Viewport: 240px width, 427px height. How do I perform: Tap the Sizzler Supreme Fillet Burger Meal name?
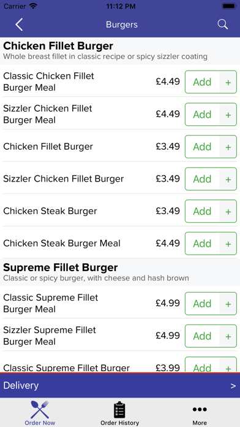pos(50,336)
